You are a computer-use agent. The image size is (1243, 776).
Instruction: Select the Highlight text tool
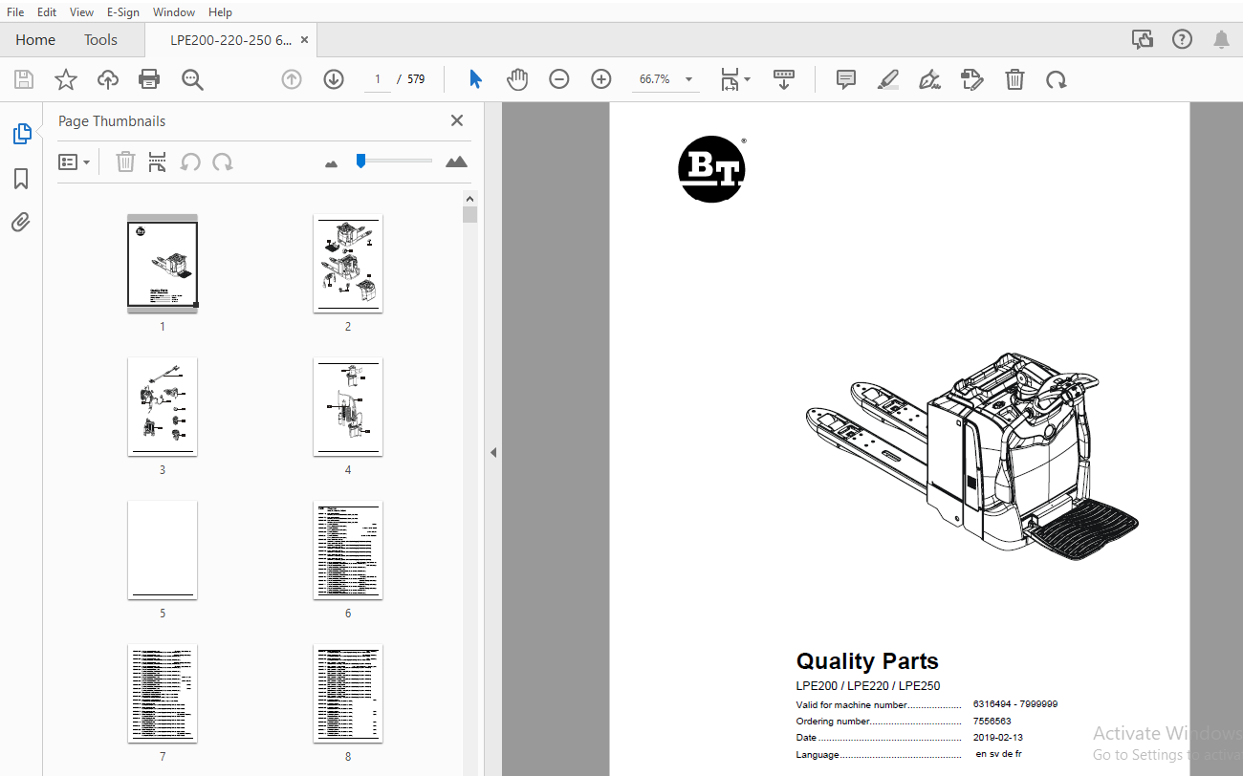point(888,79)
